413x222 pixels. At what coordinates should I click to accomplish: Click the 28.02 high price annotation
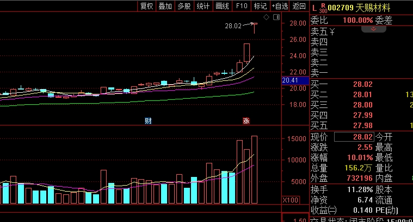click(233, 26)
